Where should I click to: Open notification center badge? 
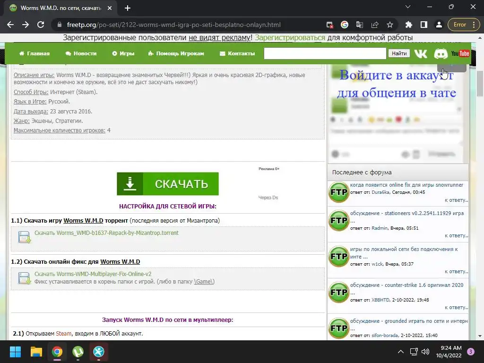pyautogui.click(x=471, y=352)
